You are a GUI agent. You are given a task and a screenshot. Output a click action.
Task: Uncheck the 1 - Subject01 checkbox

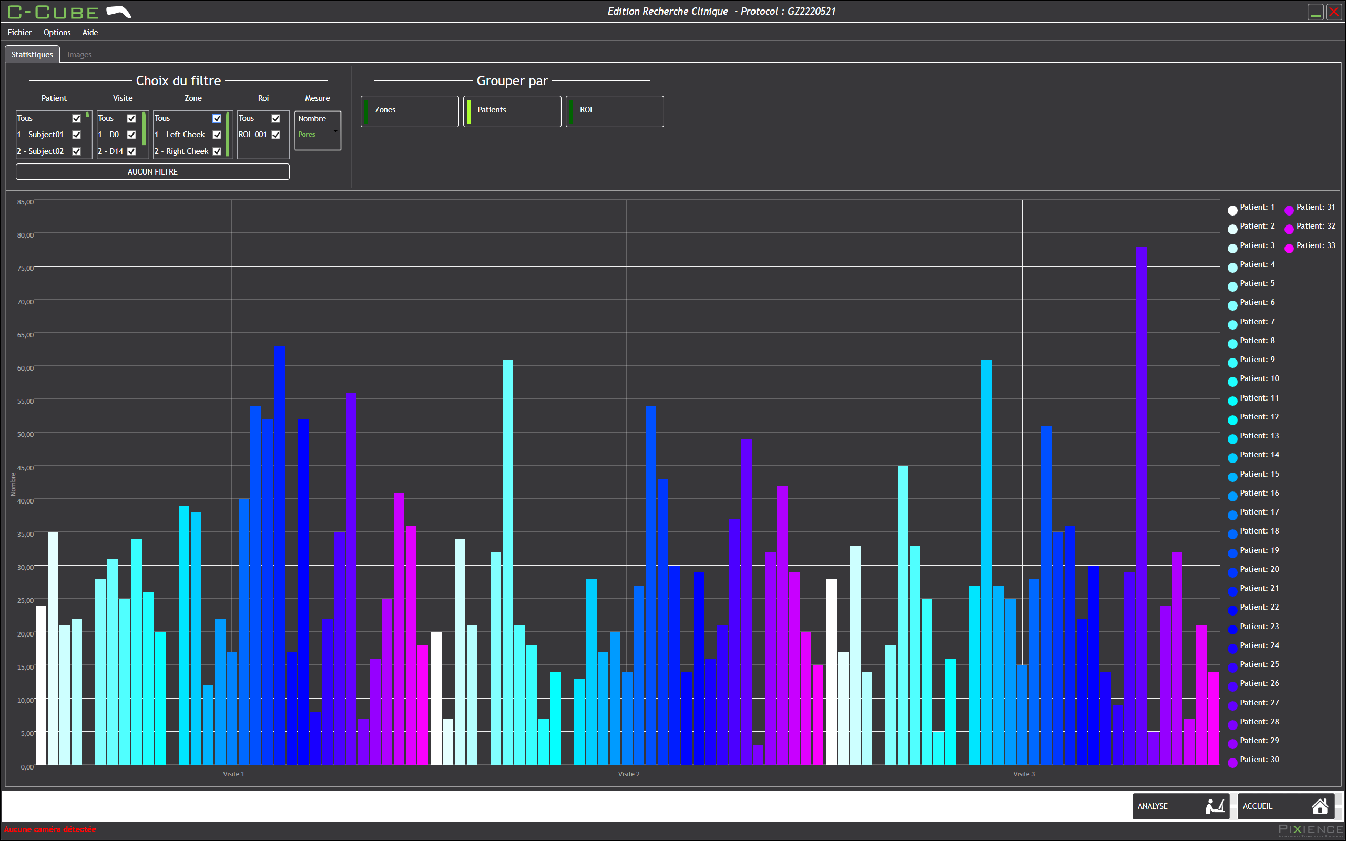coord(77,135)
